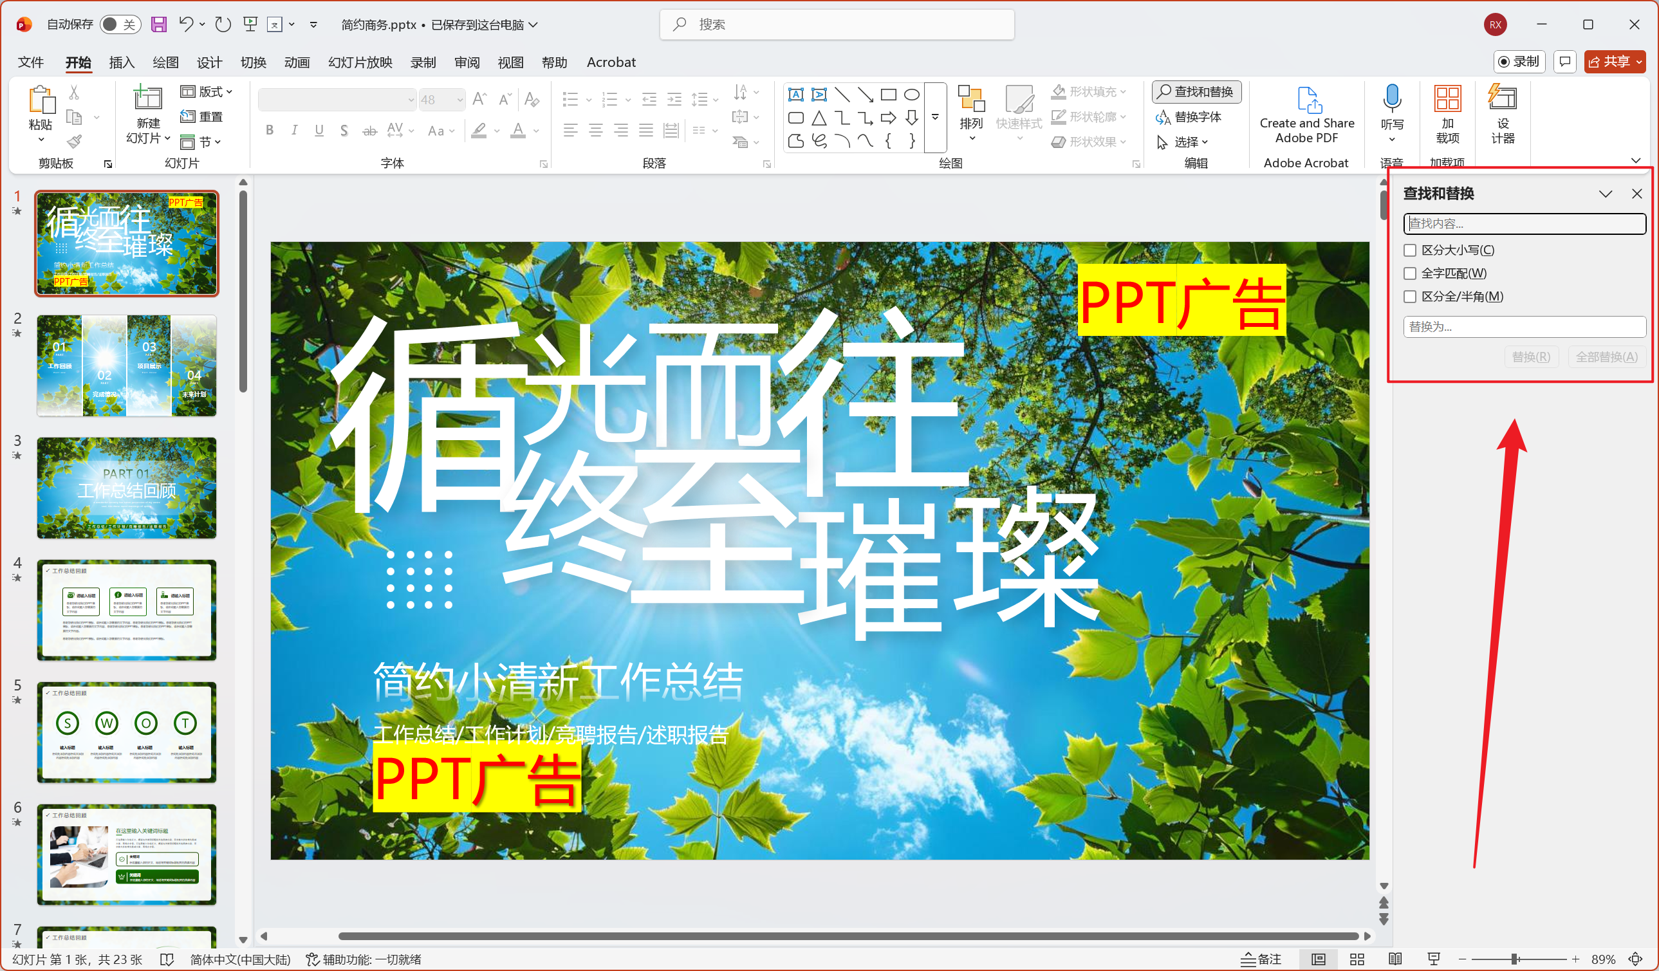Enable 区分全/半角 matching
This screenshot has width=1659, height=971.
[1409, 296]
